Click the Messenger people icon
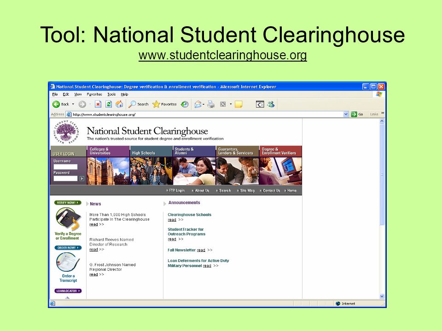This screenshot has width=442, height=331. 271,104
